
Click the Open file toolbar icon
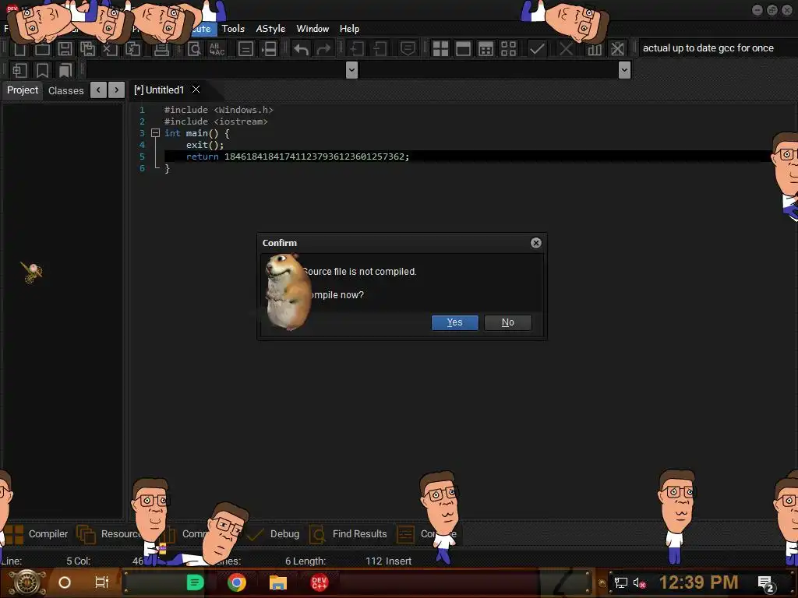(42, 49)
